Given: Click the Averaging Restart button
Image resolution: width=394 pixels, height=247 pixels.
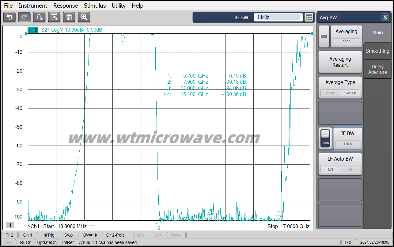Looking at the screenshot, I should click(x=340, y=62).
